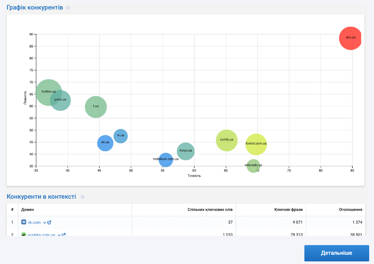Click the Оголошення column header

point(350,209)
